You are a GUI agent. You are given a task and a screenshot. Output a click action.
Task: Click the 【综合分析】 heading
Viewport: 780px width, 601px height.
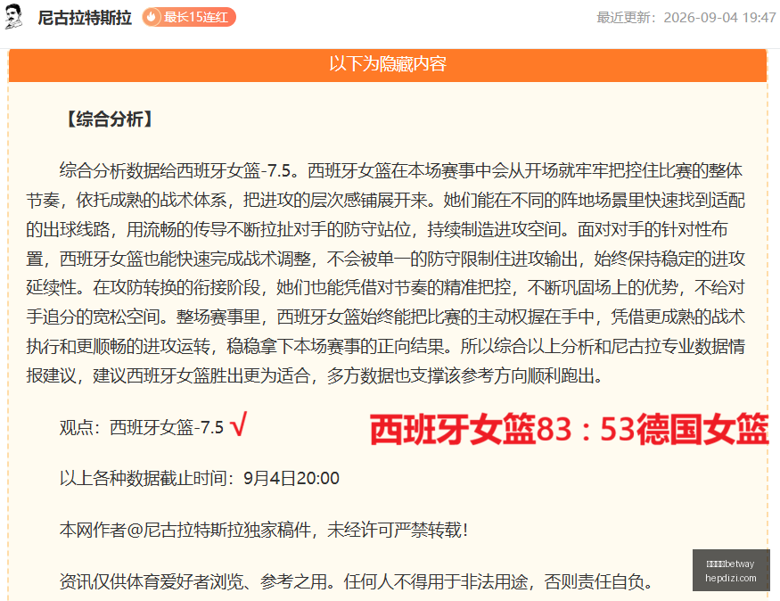(x=110, y=119)
